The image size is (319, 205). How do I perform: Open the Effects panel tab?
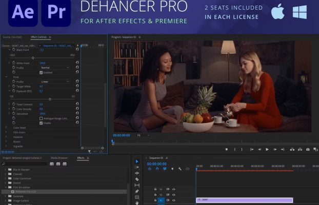pyautogui.click(x=81, y=158)
